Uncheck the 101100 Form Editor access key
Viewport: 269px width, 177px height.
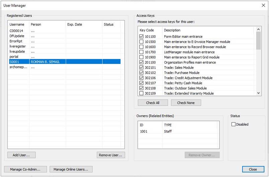pos(141,36)
